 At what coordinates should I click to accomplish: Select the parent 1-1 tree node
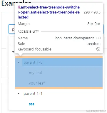pyautogui.click(x=33, y=94)
